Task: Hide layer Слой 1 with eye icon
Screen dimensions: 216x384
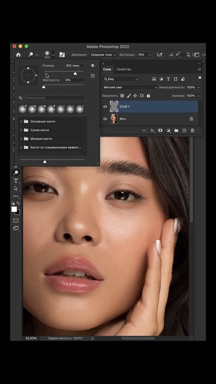Action: click(x=105, y=107)
